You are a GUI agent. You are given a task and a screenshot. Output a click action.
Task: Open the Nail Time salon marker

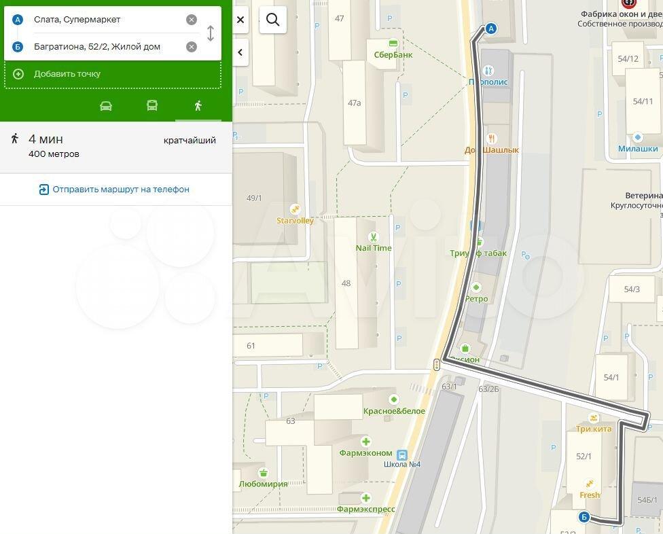pyautogui.click(x=373, y=237)
